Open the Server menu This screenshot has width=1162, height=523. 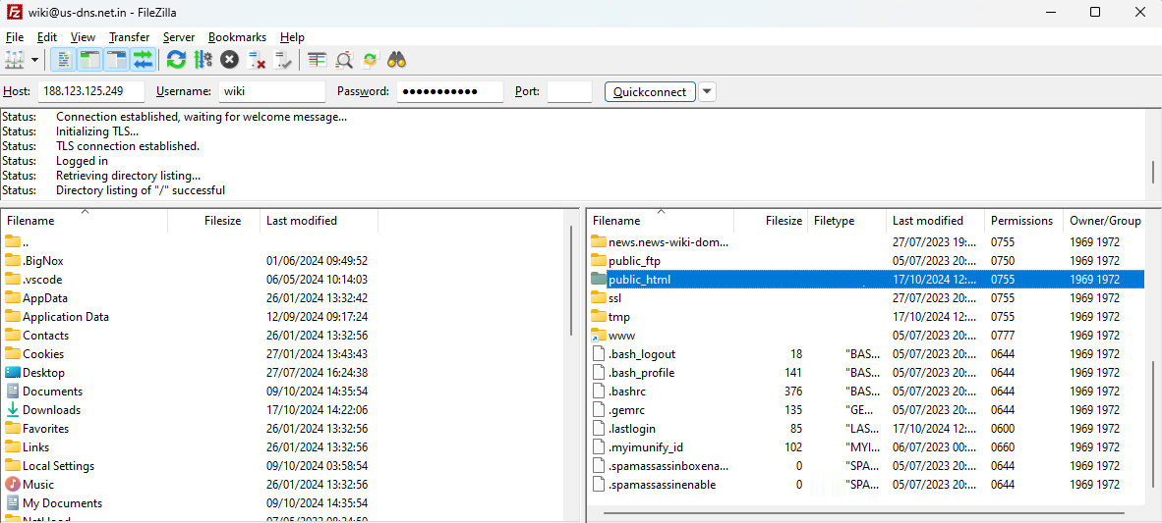pos(179,37)
